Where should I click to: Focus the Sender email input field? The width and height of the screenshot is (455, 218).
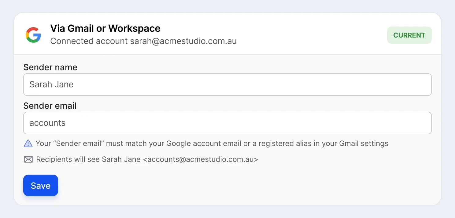[227, 123]
